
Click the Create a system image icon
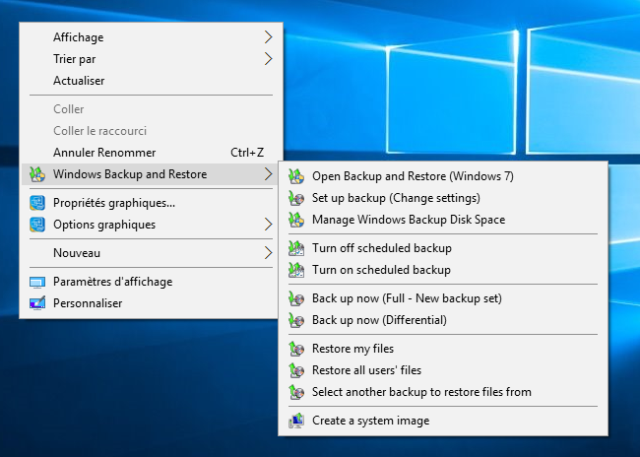296,421
